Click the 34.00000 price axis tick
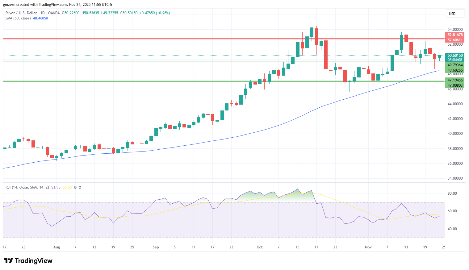The width and height of the screenshot is (469, 270). 455,178
